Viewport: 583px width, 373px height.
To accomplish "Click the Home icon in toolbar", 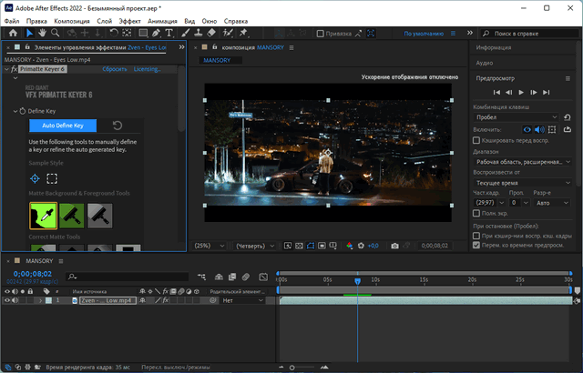I will 12,33.
